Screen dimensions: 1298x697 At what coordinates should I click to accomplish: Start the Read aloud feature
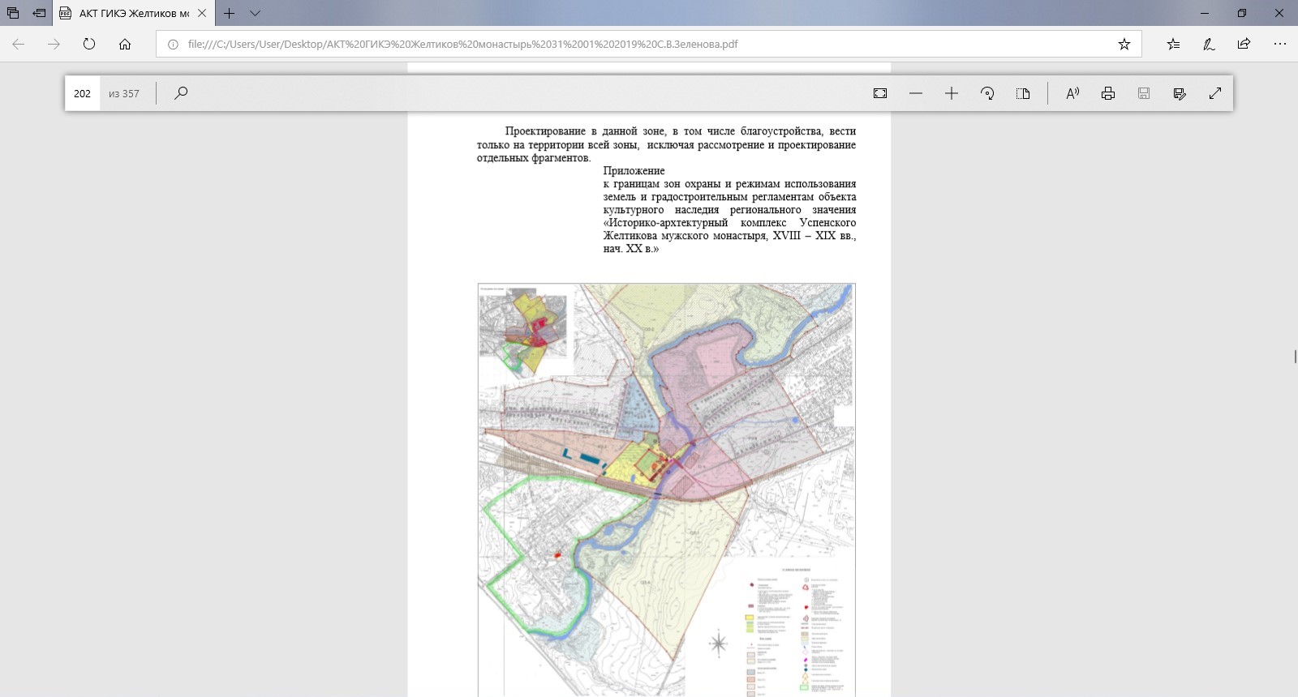point(1072,93)
